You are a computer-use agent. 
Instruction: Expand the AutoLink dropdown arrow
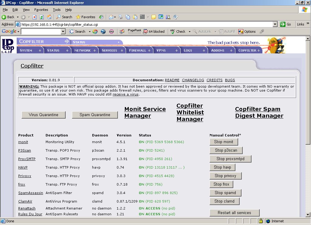coord(215,32)
